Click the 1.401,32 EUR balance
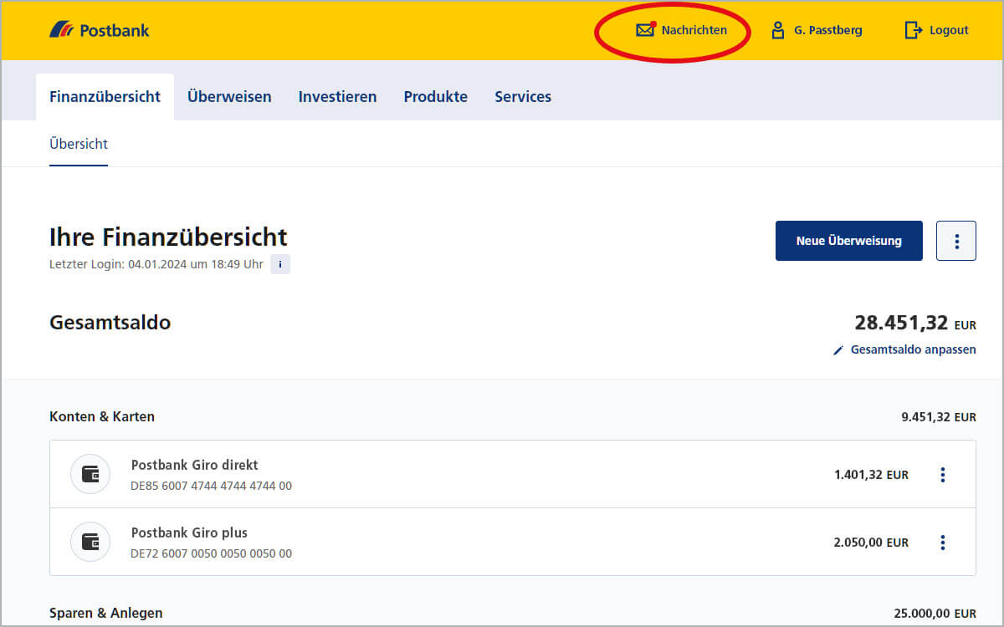This screenshot has width=1004, height=627. click(x=871, y=475)
